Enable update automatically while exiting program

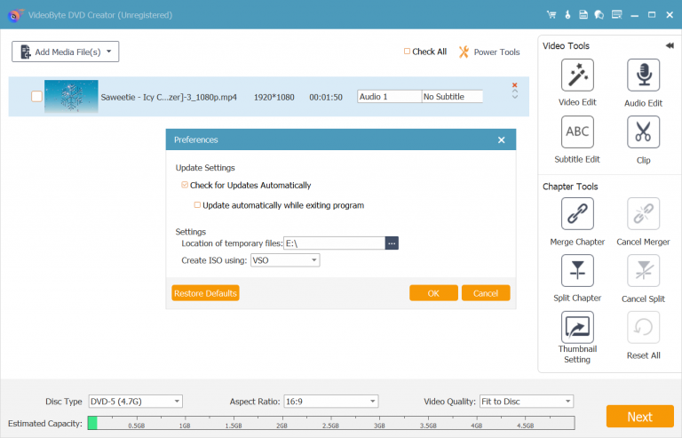197,205
